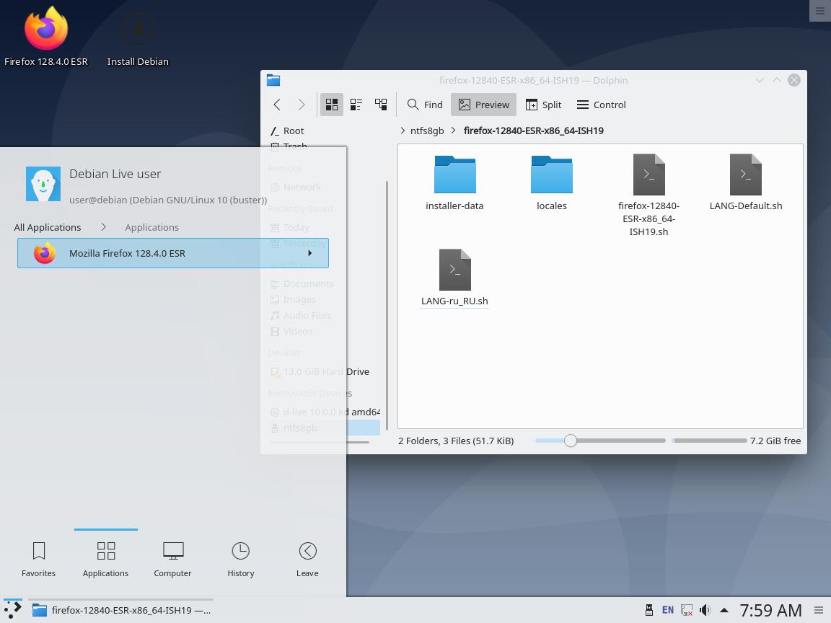Click the Find button in Dolphin
Viewport: 831px width, 623px height.
click(425, 105)
